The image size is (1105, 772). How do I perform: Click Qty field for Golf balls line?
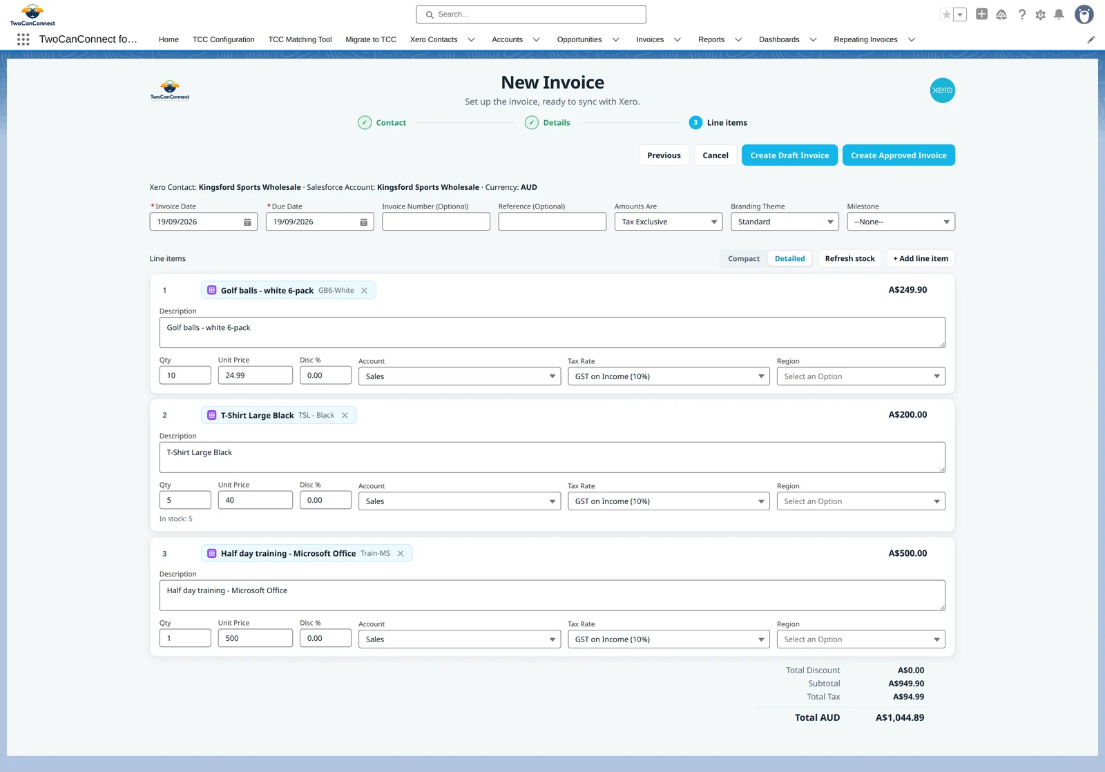(185, 376)
